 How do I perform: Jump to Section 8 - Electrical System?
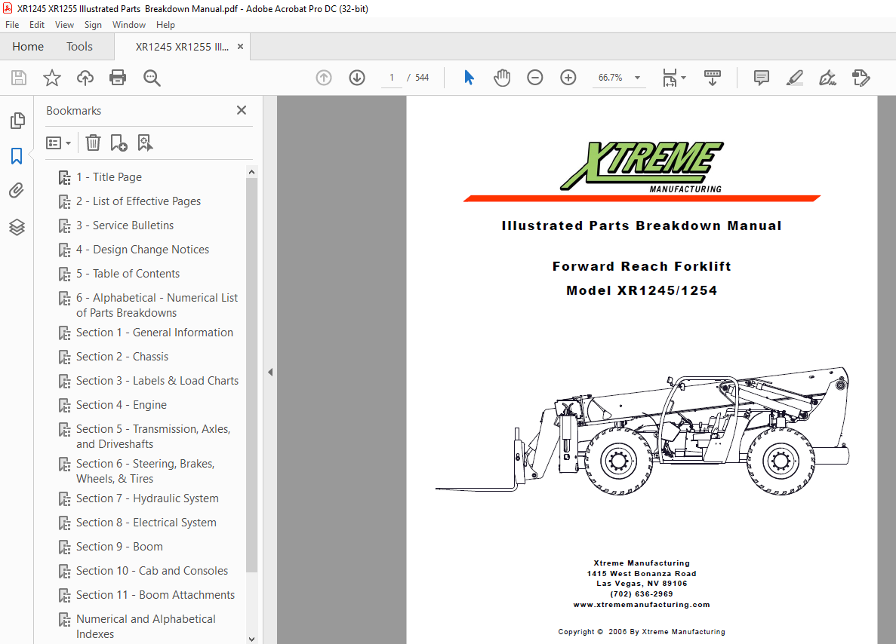[146, 523]
